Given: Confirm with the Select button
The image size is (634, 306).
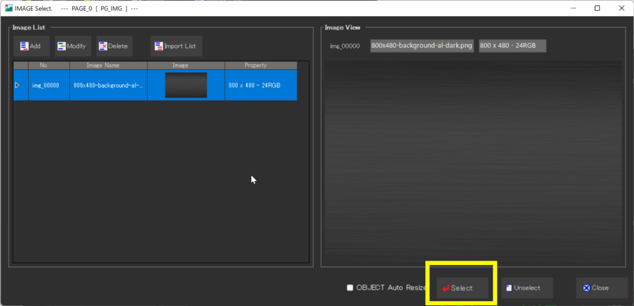Looking at the screenshot, I should tap(462, 288).
